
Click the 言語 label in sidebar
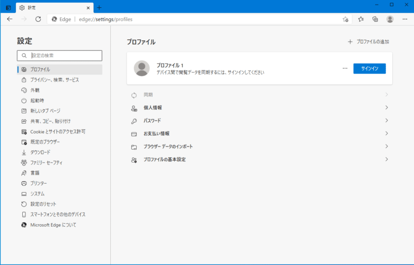[x=35, y=173]
